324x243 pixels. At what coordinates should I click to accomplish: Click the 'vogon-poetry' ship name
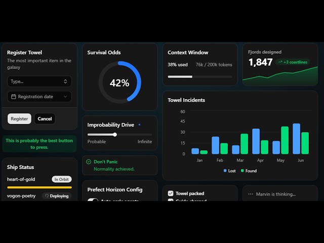(21, 196)
